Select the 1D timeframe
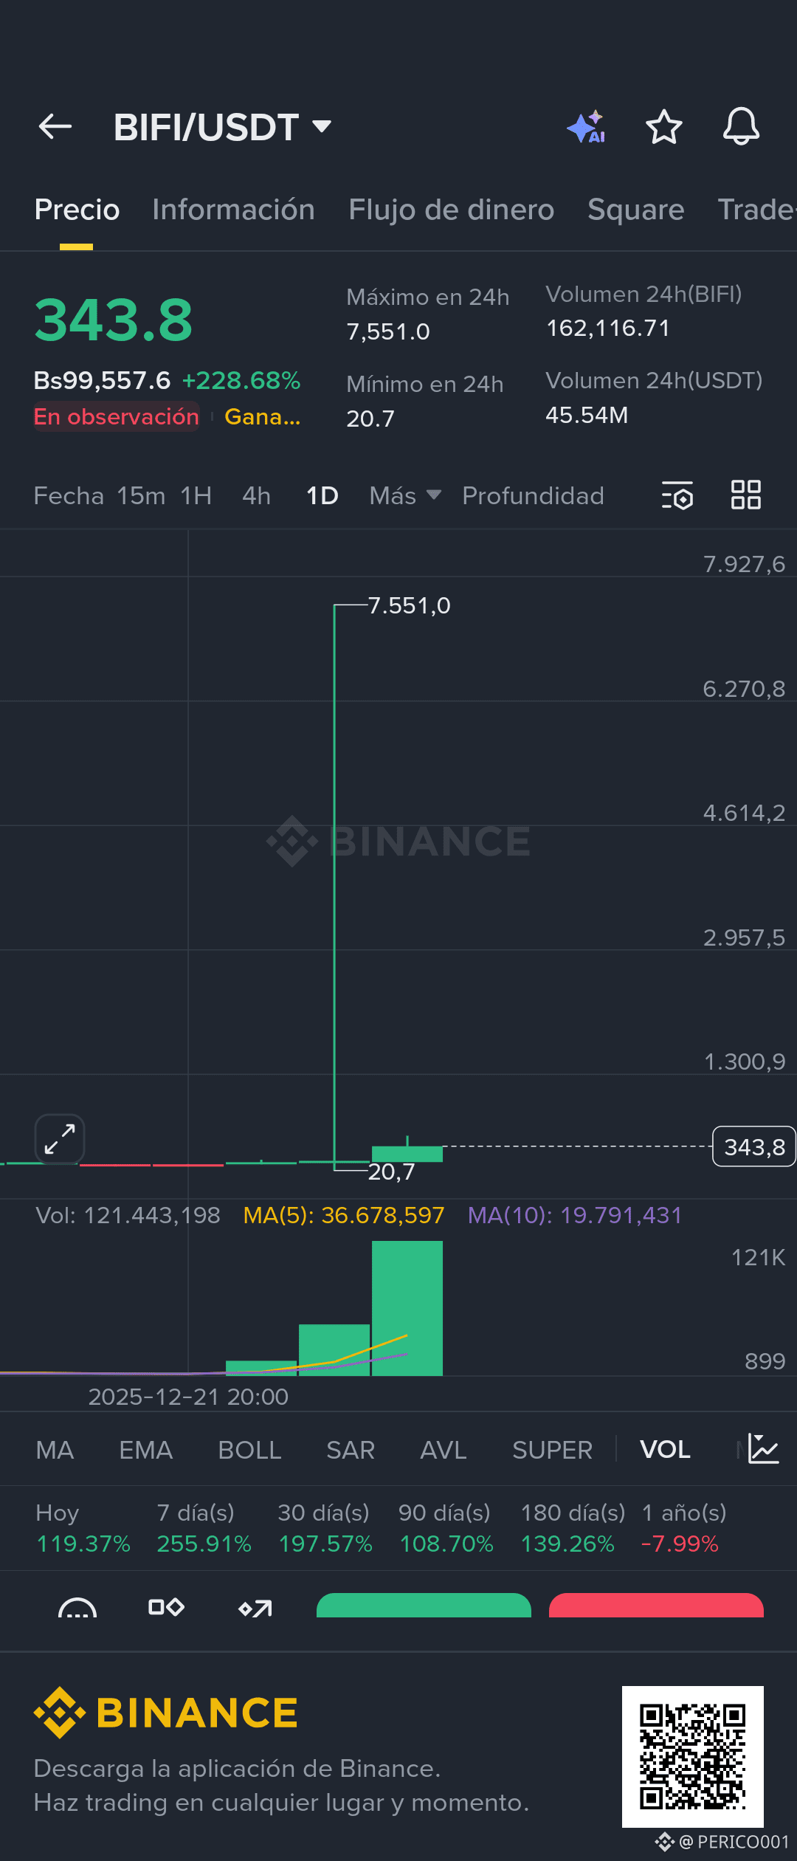This screenshot has height=1861, width=797. click(322, 495)
